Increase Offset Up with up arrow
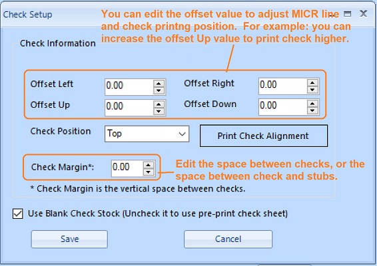The image size is (377, 266). pos(159,104)
